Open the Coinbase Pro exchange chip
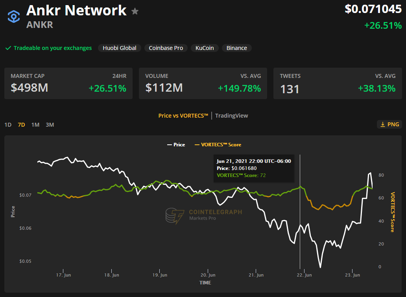 (166, 48)
